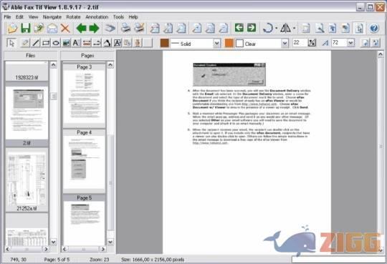Open the Annotation menu
The width and height of the screenshot is (387, 264).
tap(97, 17)
